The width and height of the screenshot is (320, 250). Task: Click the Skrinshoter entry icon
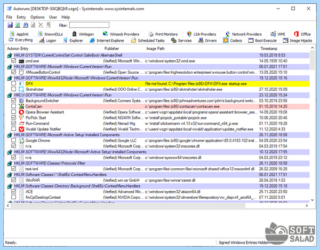click(21, 89)
